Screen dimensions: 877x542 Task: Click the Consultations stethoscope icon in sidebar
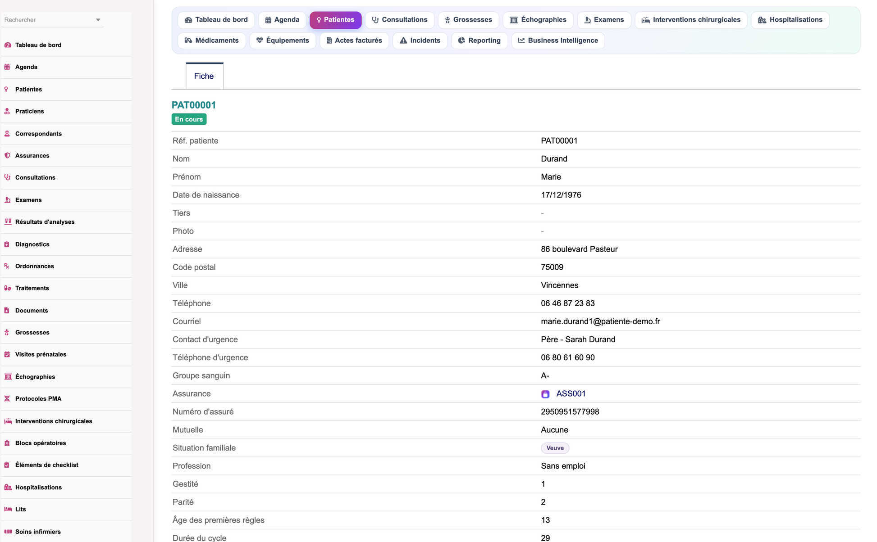7,177
